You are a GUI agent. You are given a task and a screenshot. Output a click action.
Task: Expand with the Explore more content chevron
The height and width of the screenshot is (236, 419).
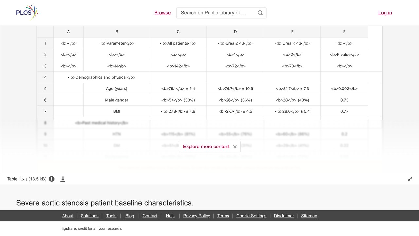(x=235, y=147)
